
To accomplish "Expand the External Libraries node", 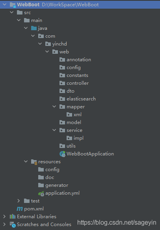I will point(4,217).
